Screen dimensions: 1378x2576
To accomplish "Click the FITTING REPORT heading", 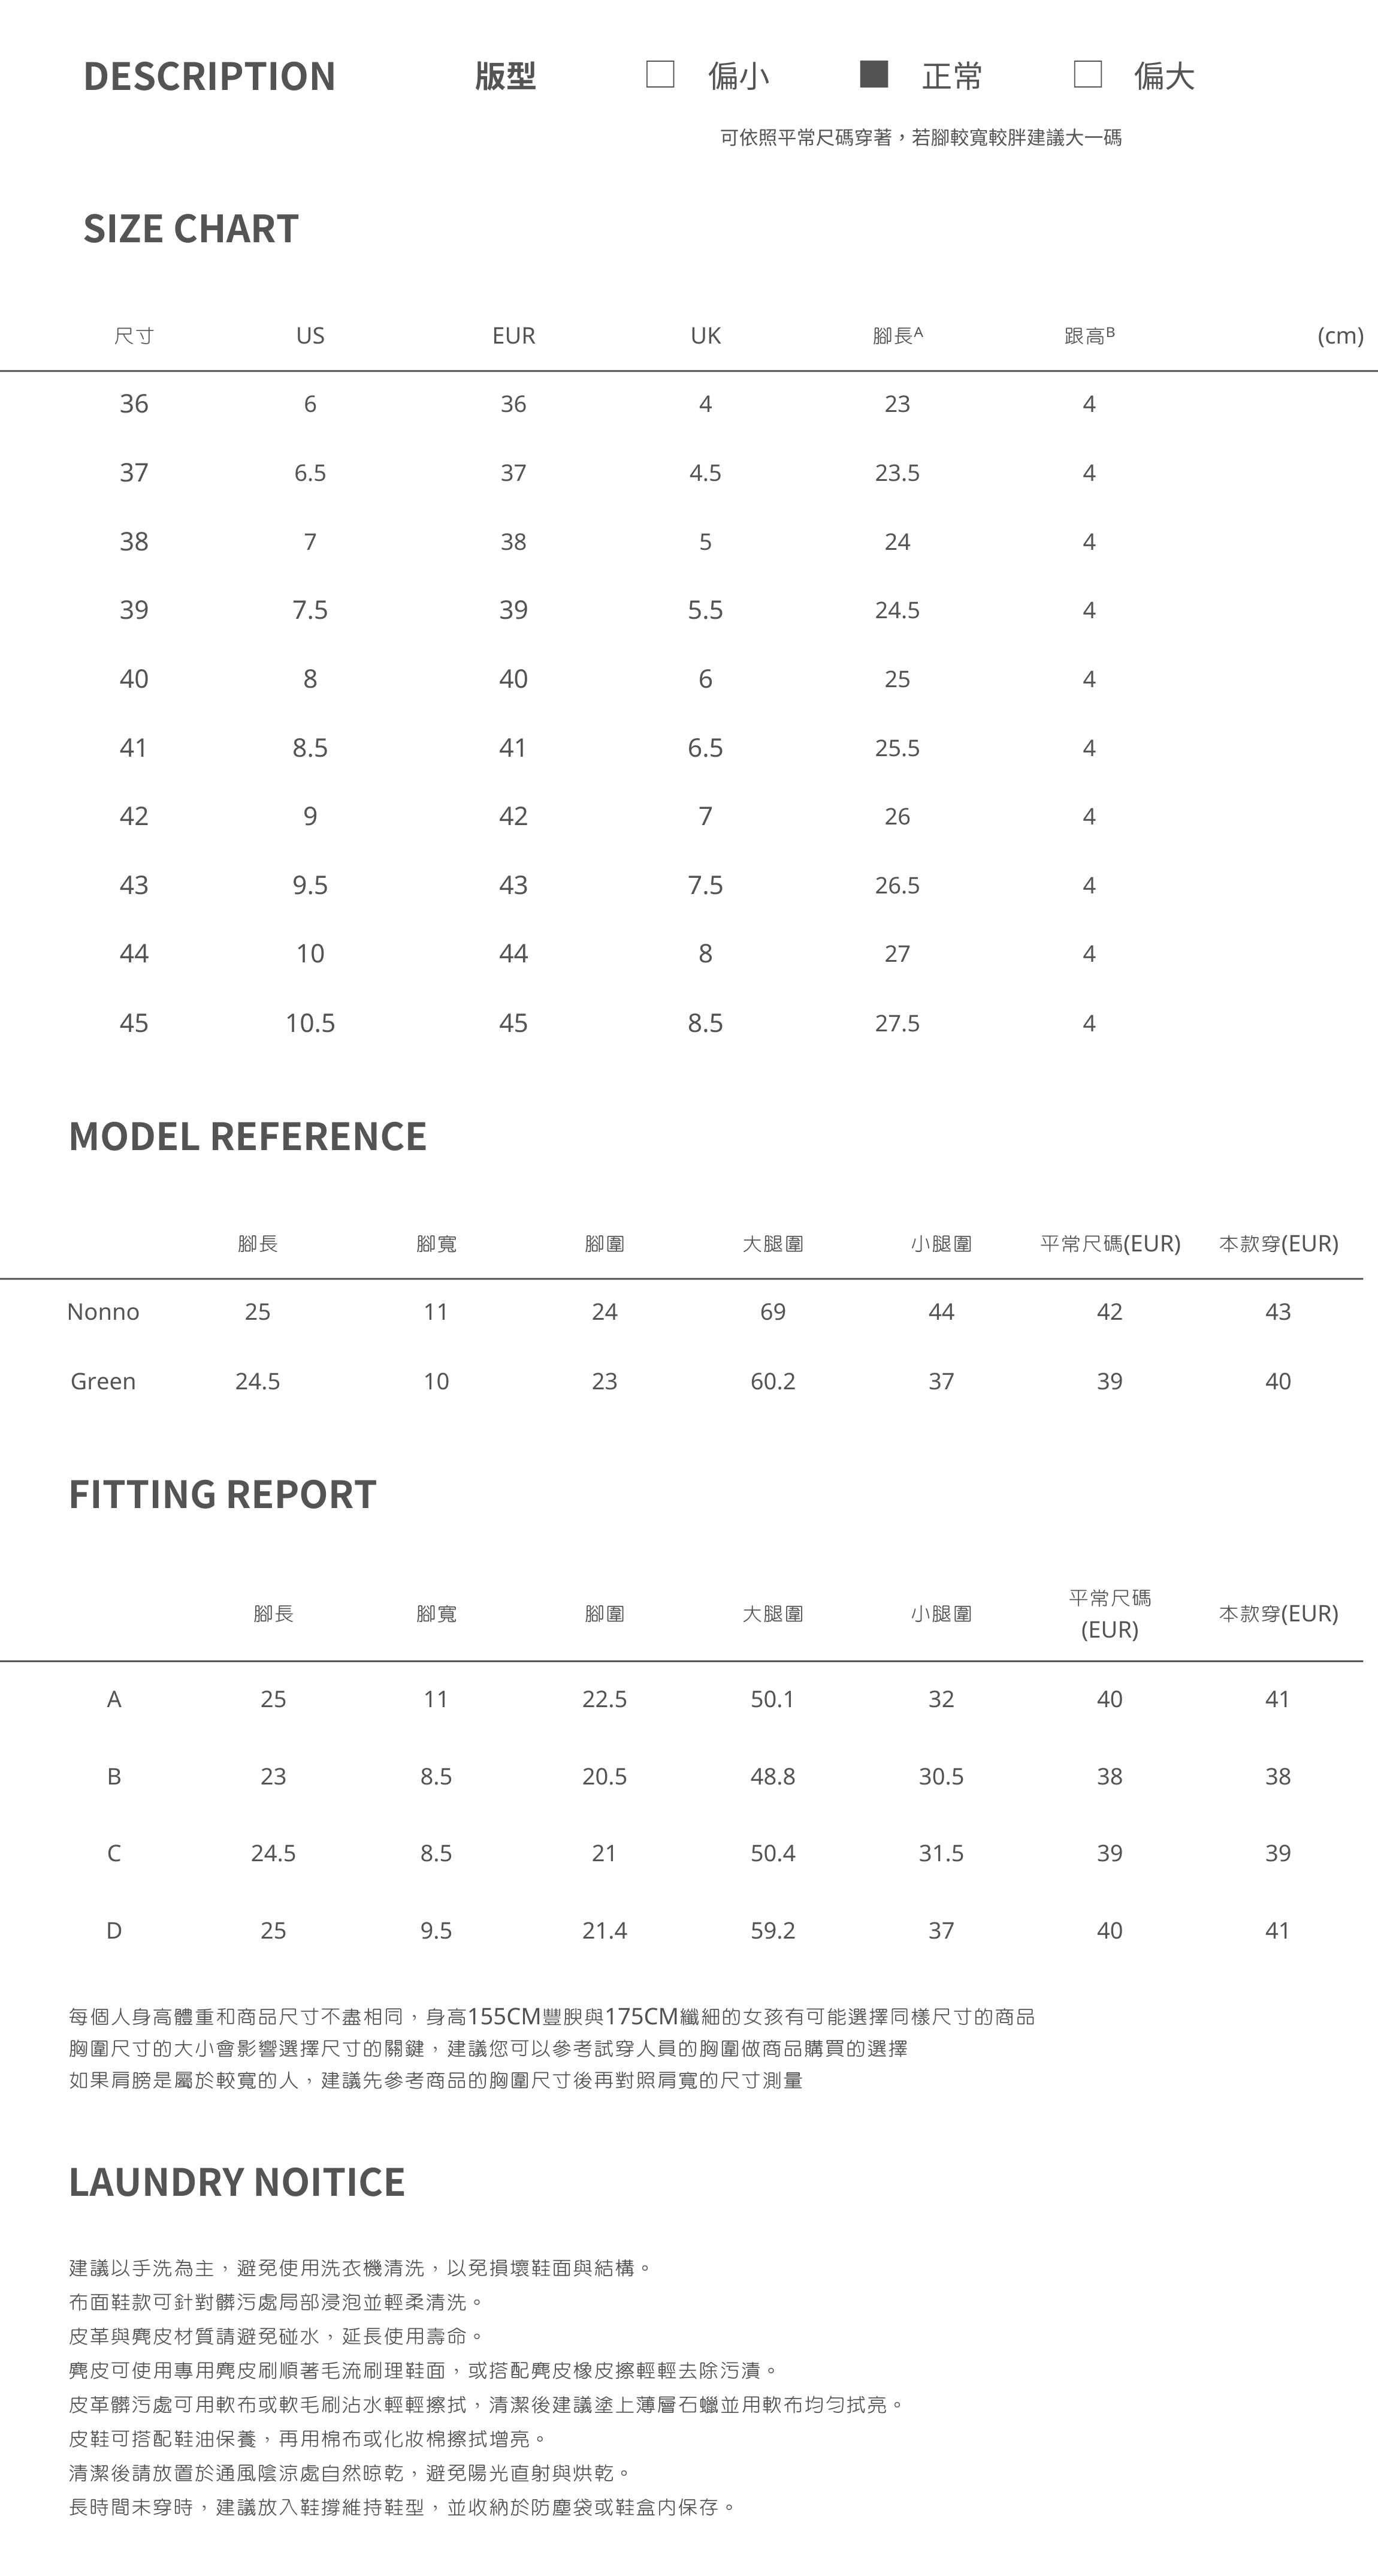I will pyautogui.click(x=223, y=1495).
